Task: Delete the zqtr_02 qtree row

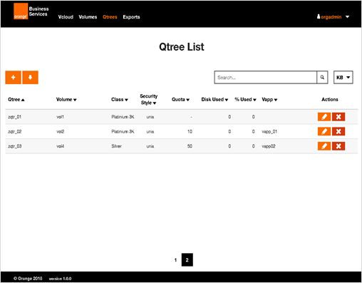Action: pos(338,131)
